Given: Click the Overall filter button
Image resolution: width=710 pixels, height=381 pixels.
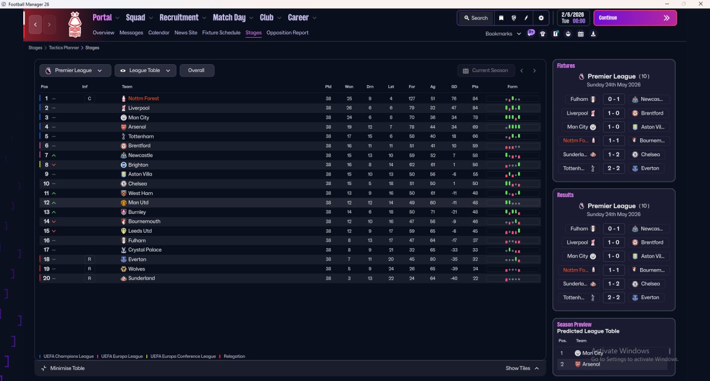Looking at the screenshot, I should click(x=196, y=70).
